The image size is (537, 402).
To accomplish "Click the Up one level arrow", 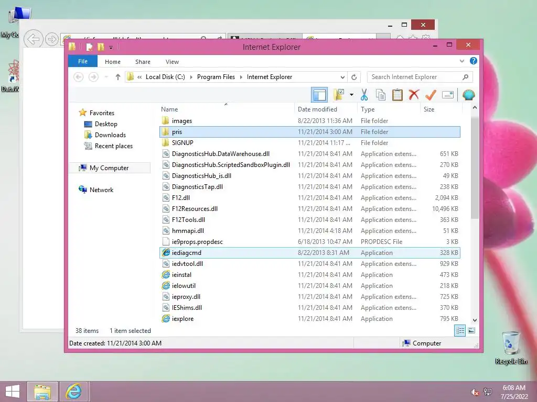I will [118, 77].
